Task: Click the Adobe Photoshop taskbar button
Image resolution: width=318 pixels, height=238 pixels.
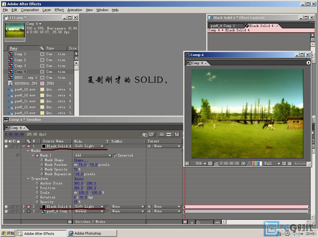Action: 92,233
